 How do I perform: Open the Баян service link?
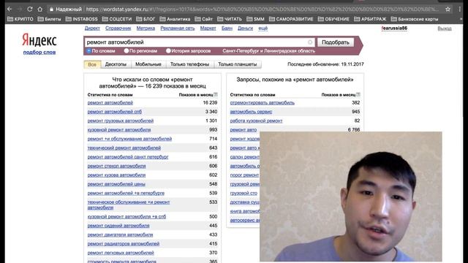(227, 28)
